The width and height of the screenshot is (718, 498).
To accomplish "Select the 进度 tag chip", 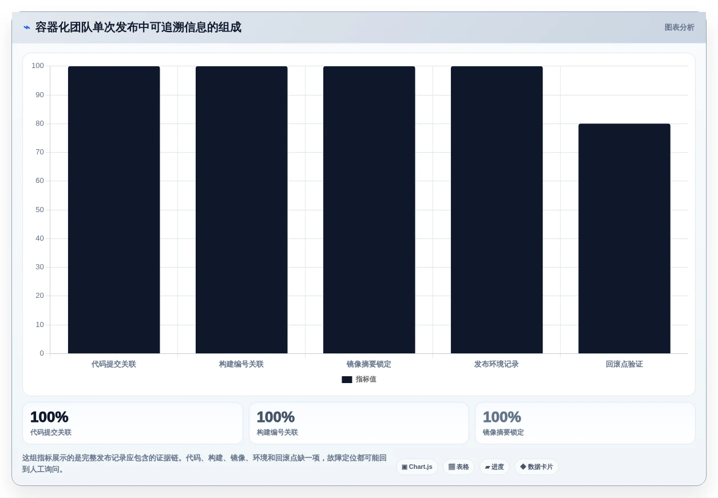I will pyautogui.click(x=494, y=467).
